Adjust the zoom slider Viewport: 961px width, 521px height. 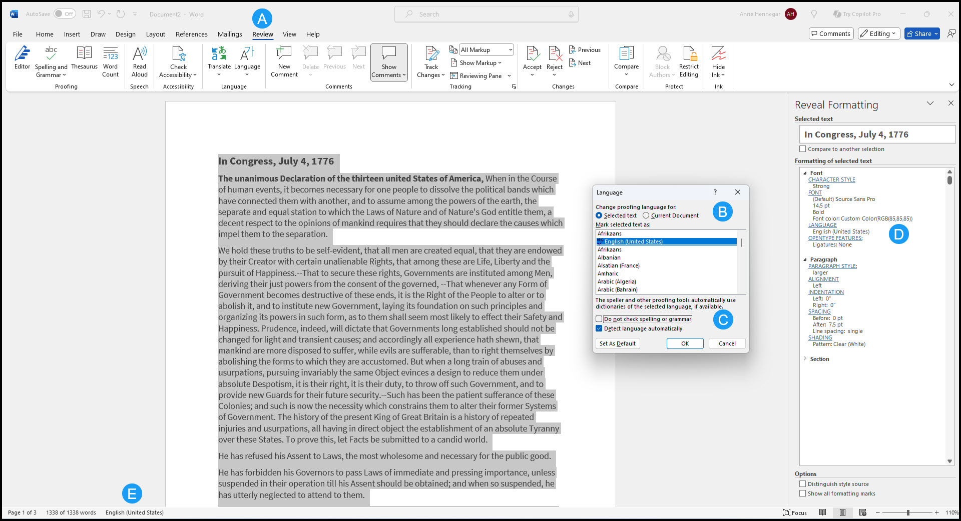[907, 512]
